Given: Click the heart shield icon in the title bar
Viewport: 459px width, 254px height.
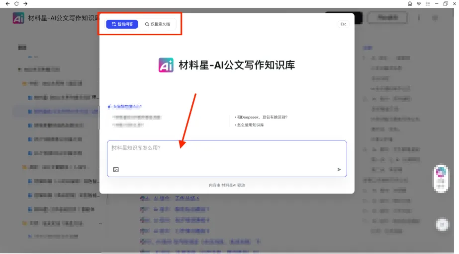Looking at the screenshot, I should pyautogui.click(x=419, y=4).
